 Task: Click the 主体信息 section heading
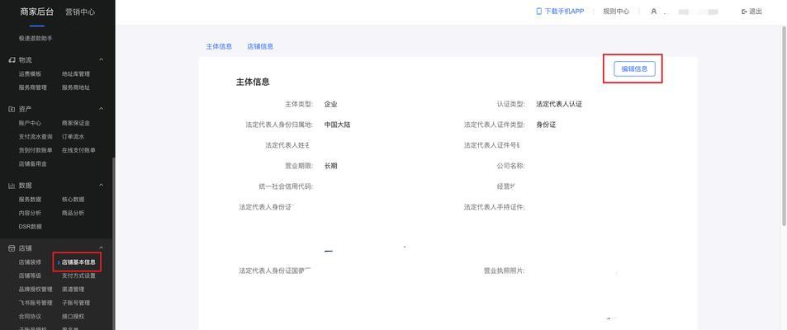(x=253, y=82)
